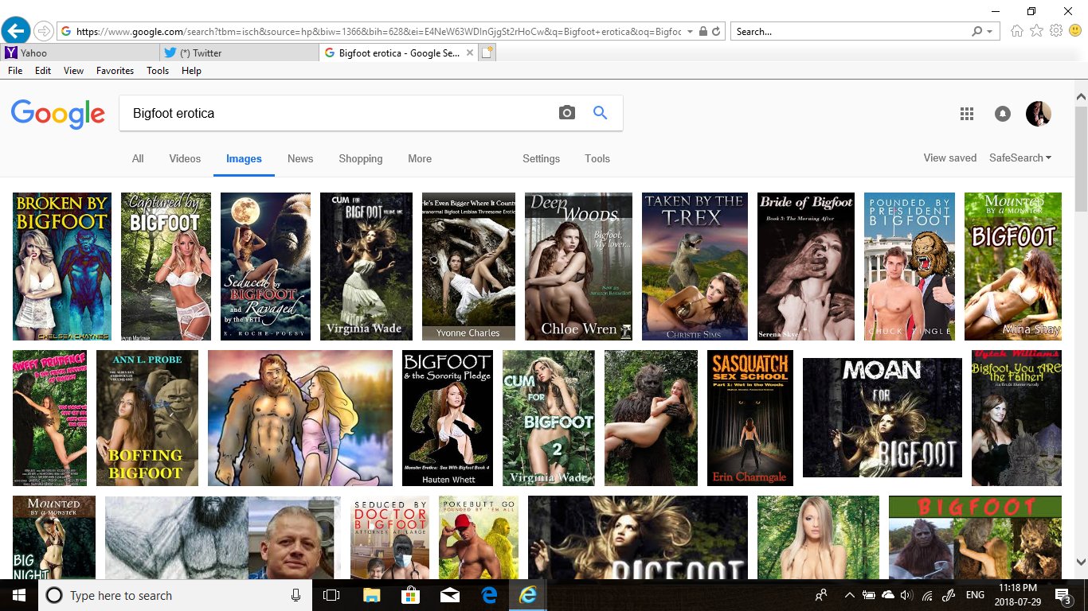
Task: Click the lock security icon in address bar
Action: 703,32
